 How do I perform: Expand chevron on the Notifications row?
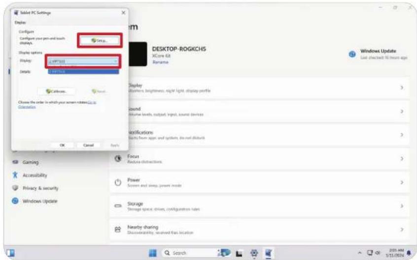tap(402, 135)
